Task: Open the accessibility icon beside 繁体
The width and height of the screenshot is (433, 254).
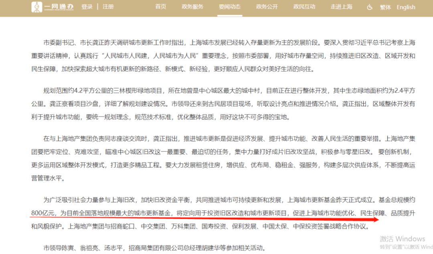Action: point(369,7)
